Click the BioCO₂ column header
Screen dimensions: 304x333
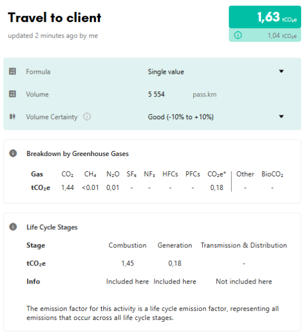pos(272,174)
